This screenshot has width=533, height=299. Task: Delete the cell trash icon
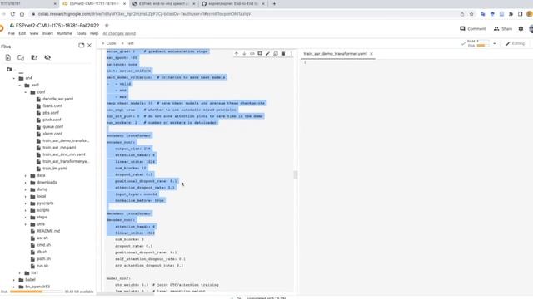(283, 53)
